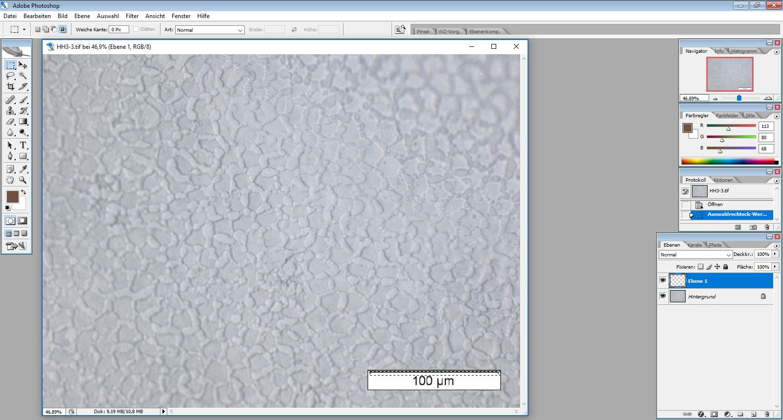Activate the Type tool

pyautogui.click(x=23, y=145)
